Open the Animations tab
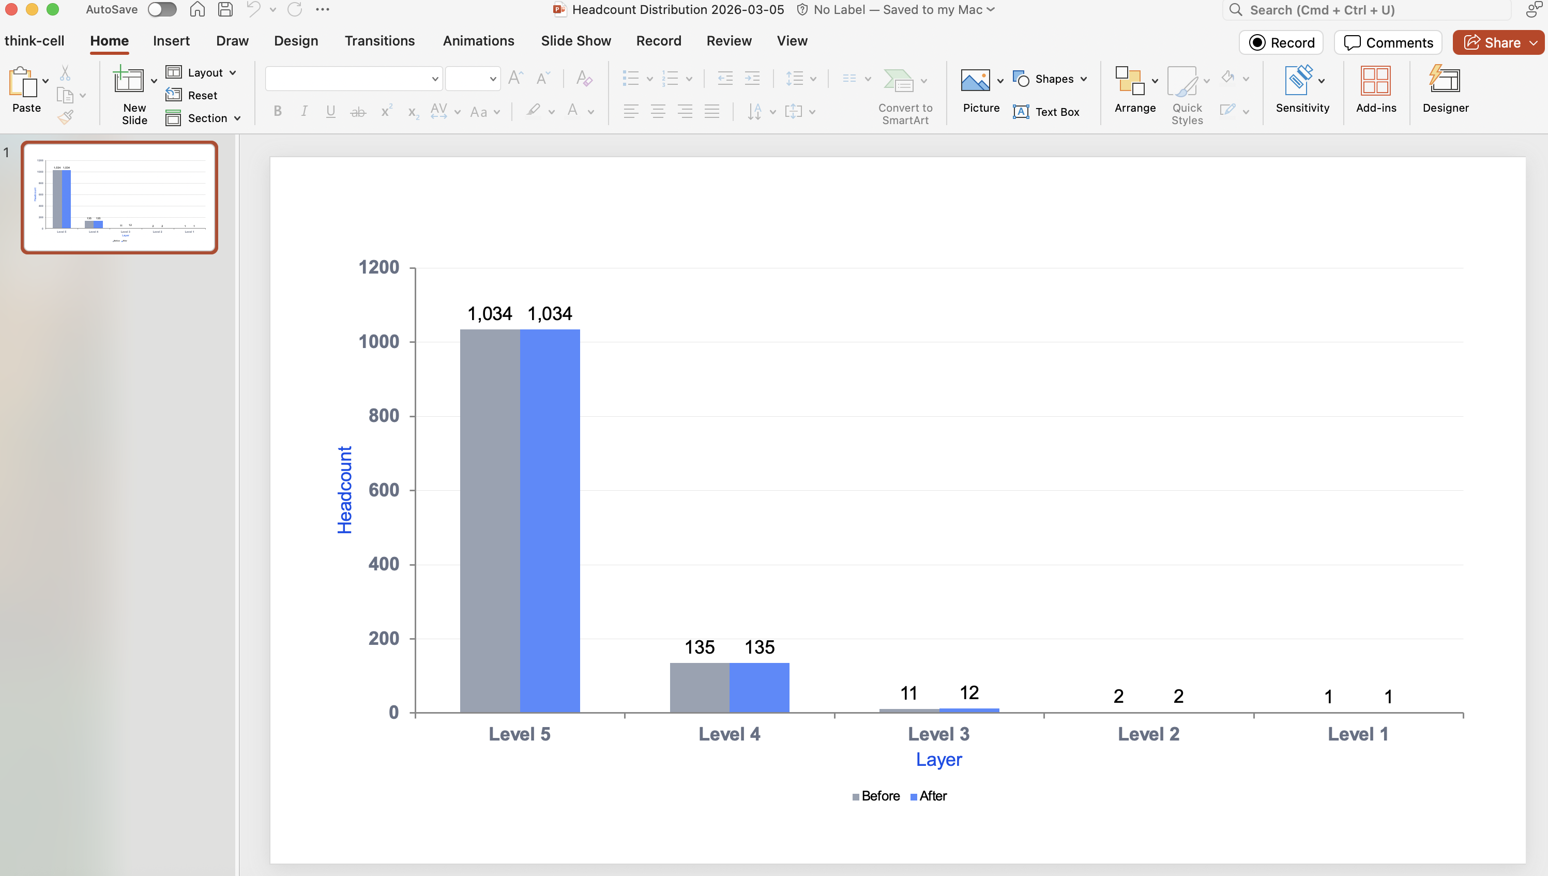The width and height of the screenshot is (1548, 876). [478, 41]
